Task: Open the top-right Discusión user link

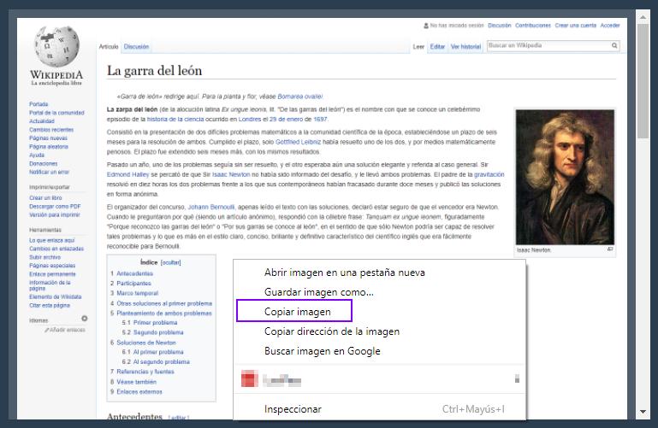Action: point(500,26)
